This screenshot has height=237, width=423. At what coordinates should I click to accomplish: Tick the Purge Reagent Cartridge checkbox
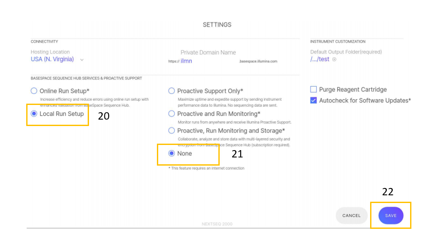pos(313,89)
